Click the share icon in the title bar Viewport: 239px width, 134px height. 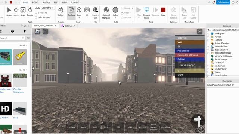(237, 3)
